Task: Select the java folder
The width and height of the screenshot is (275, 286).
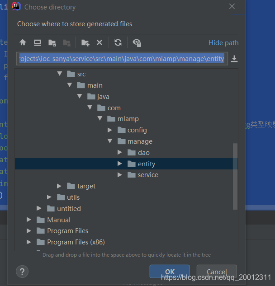Action: click(x=98, y=97)
